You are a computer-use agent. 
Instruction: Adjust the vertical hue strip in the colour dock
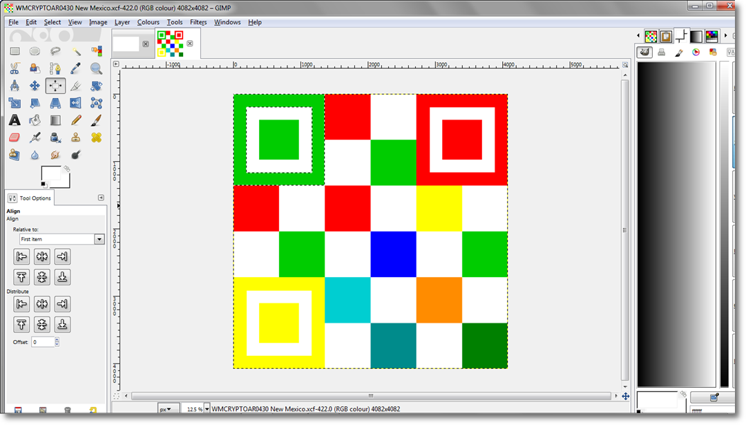click(725, 224)
